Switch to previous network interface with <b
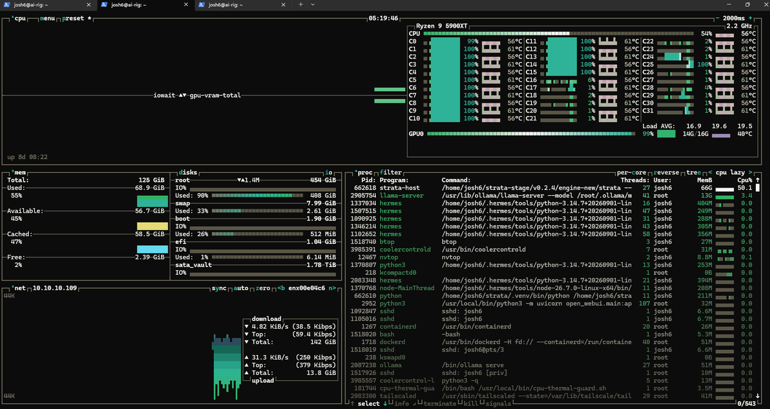 [x=281, y=288]
